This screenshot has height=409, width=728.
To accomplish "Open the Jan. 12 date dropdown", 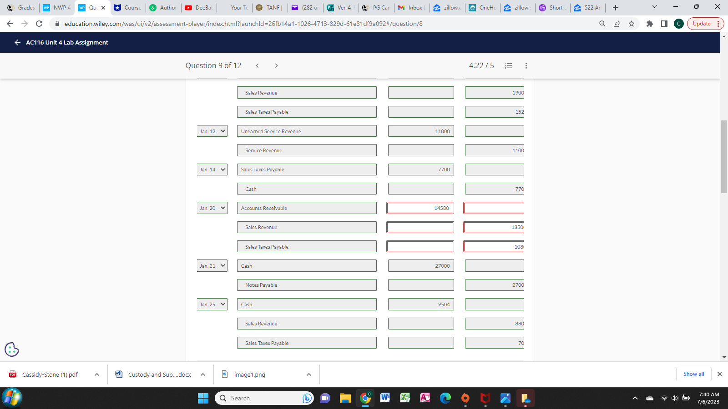I will click(x=212, y=131).
